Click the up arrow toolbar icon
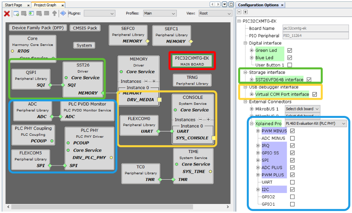Image resolution: width=352 pixels, height=213 pixels. pos(54,13)
